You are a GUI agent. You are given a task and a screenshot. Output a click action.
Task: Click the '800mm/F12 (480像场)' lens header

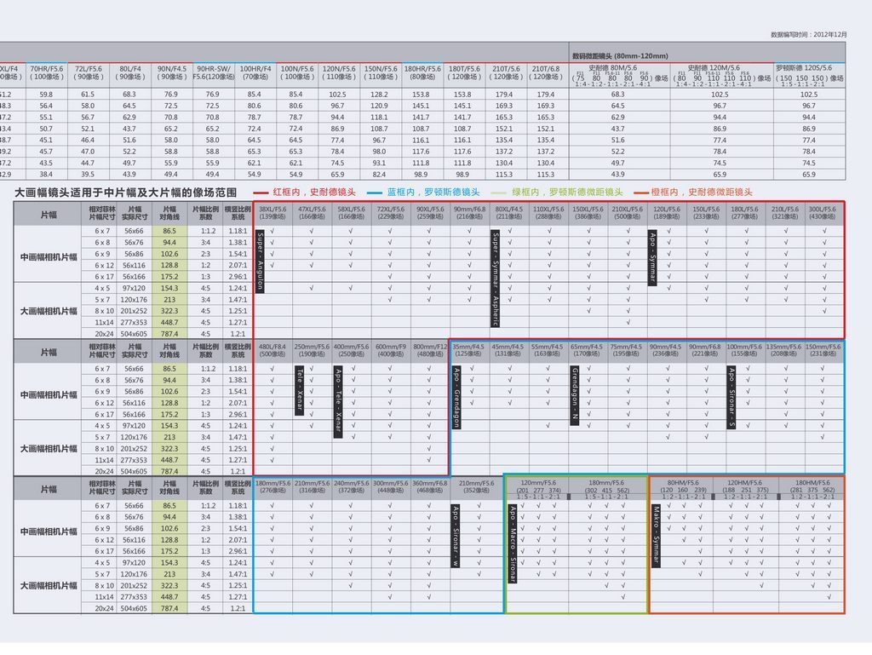click(430, 350)
